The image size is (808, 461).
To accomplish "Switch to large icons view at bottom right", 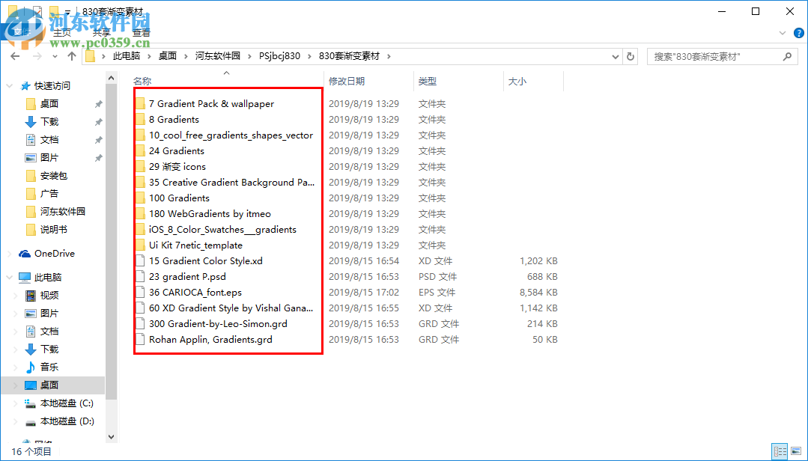I will [796, 451].
